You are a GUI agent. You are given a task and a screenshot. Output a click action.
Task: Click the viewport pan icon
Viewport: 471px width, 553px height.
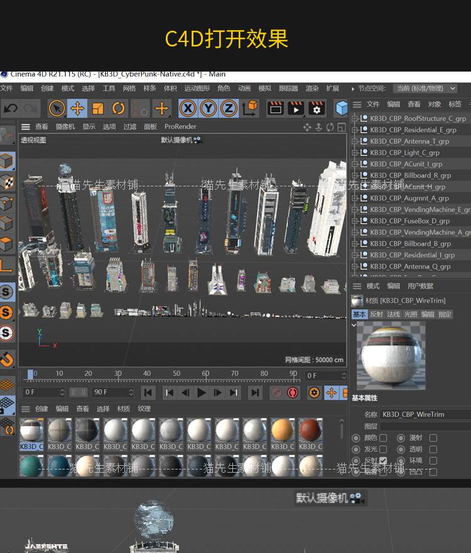point(307,127)
